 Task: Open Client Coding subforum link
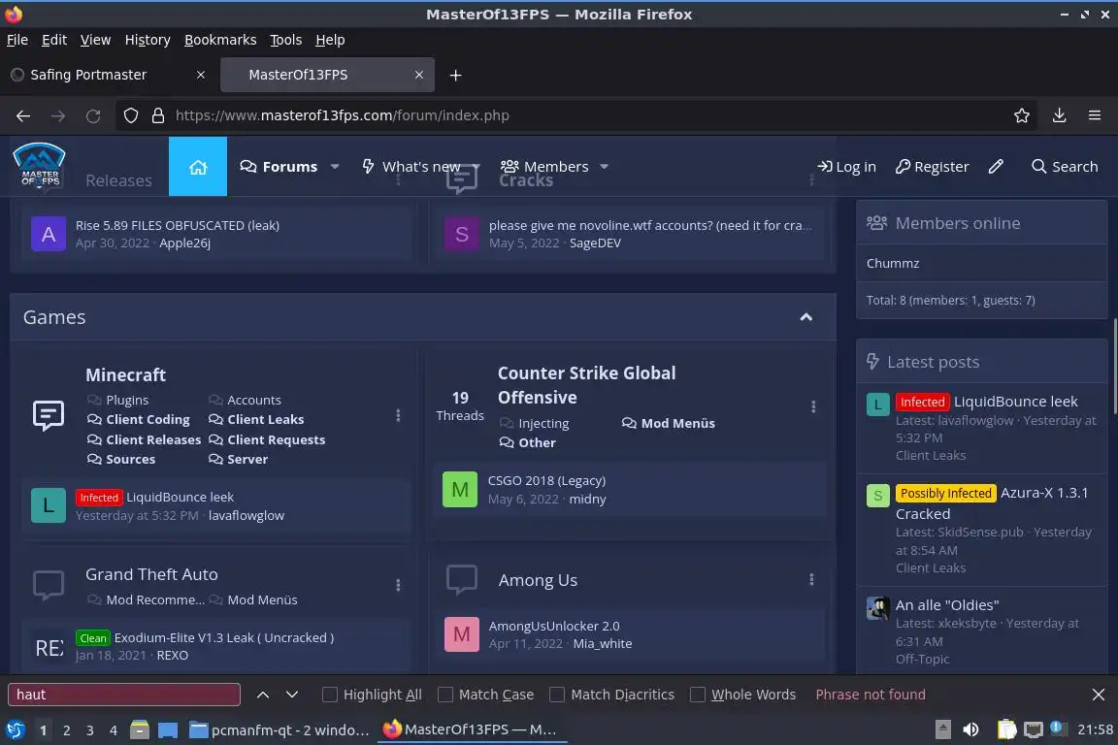click(148, 420)
